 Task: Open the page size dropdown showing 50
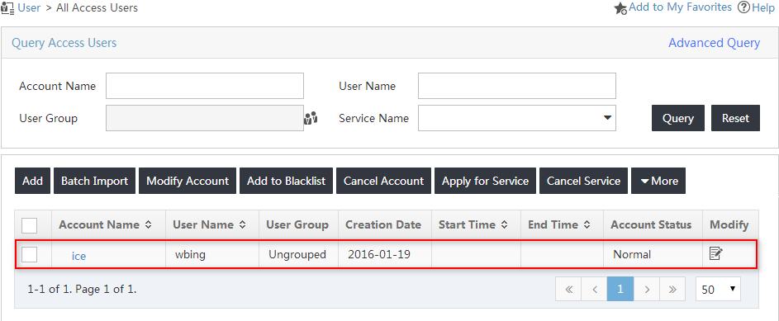click(718, 290)
